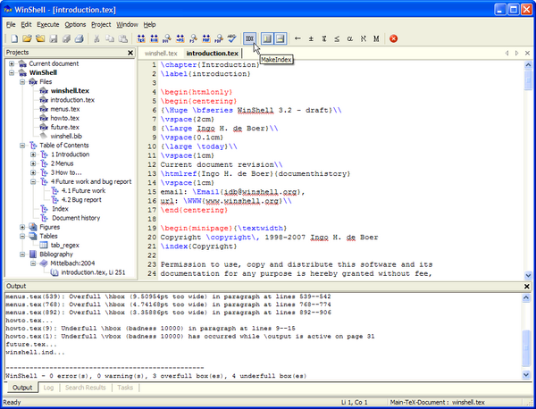Click the MakeIndex toolbar button

[250, 38]
